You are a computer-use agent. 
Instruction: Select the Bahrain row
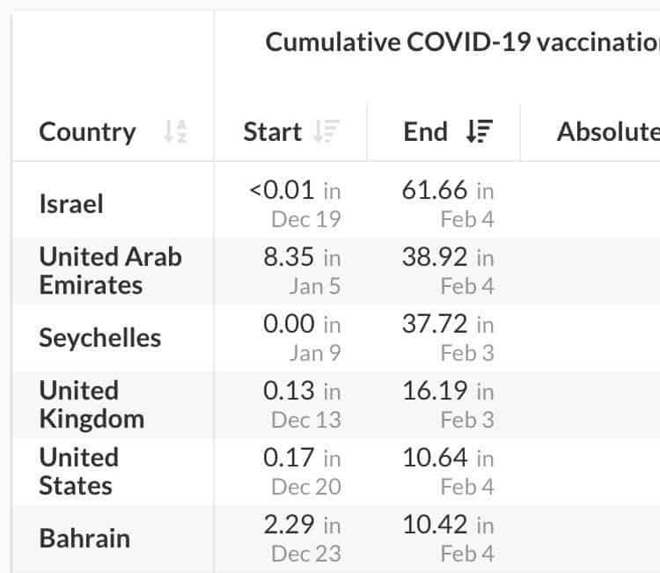[x=336, y=539]
